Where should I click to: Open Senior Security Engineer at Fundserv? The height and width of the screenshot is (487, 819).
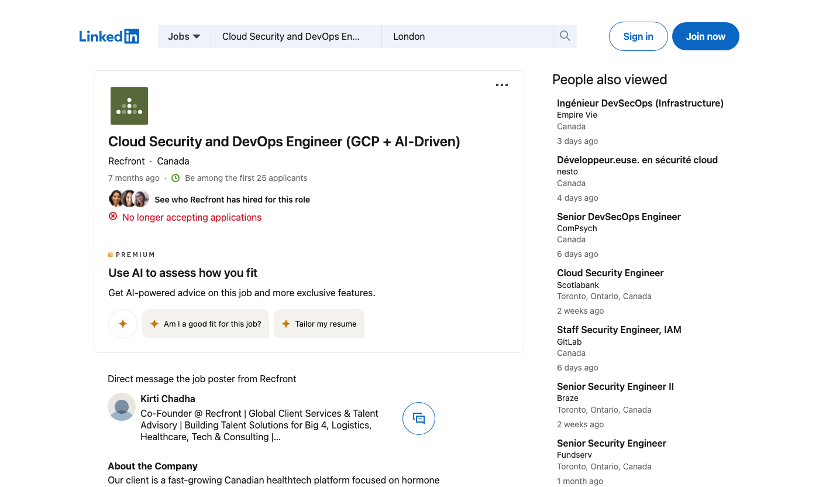pyautogui.click(x=611, y=443)
